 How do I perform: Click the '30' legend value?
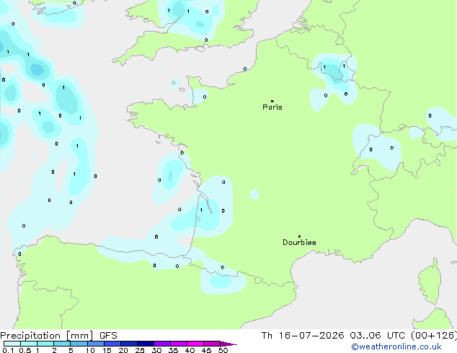[156, 350]
